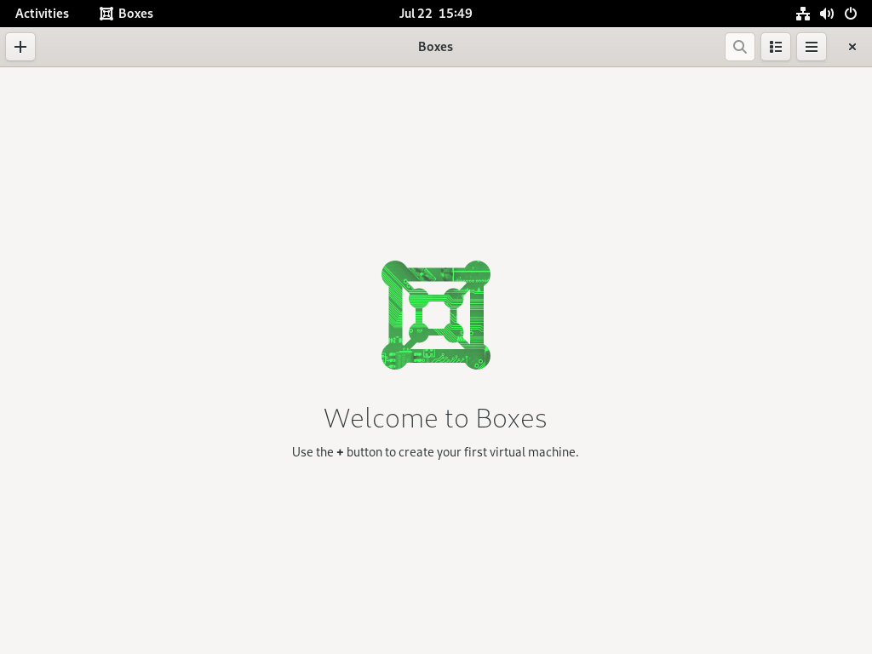Click the green Boxes logo image
The height and width of the screenshot is (654, 872).
pos(435,315)
